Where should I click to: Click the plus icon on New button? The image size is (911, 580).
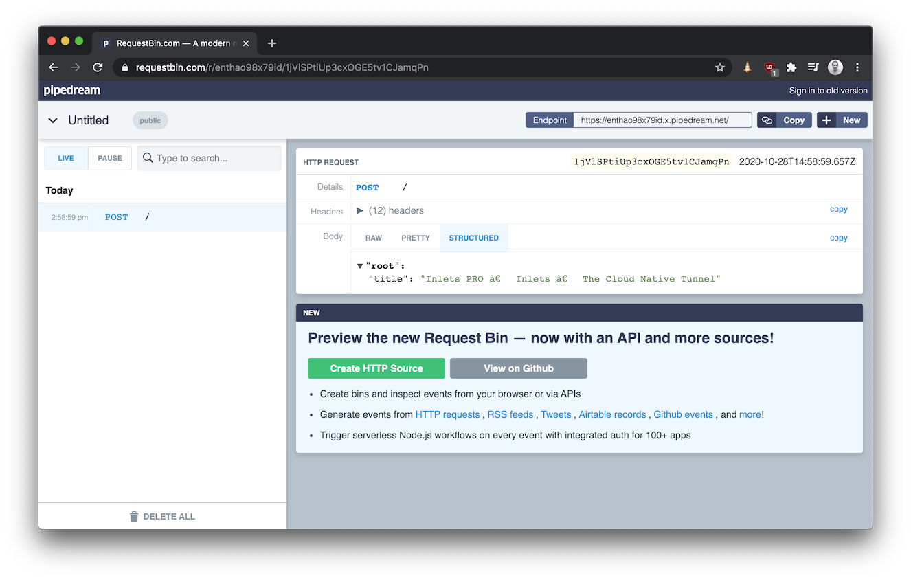tap(826, 120)
